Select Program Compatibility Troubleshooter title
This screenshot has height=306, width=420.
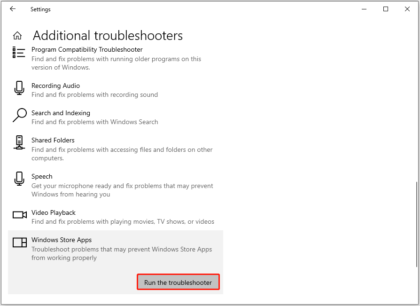[87, 49]
